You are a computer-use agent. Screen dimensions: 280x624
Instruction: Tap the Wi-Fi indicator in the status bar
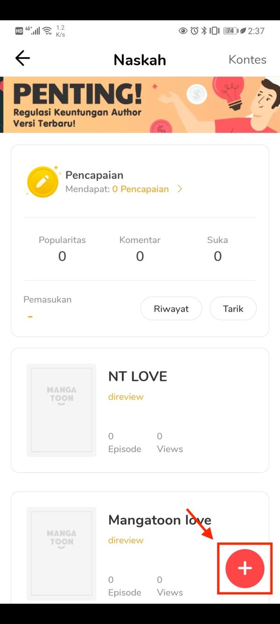[47, 30]
